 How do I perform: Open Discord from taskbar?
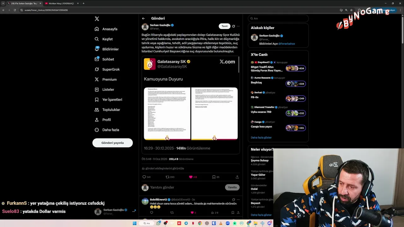(270, 223)
